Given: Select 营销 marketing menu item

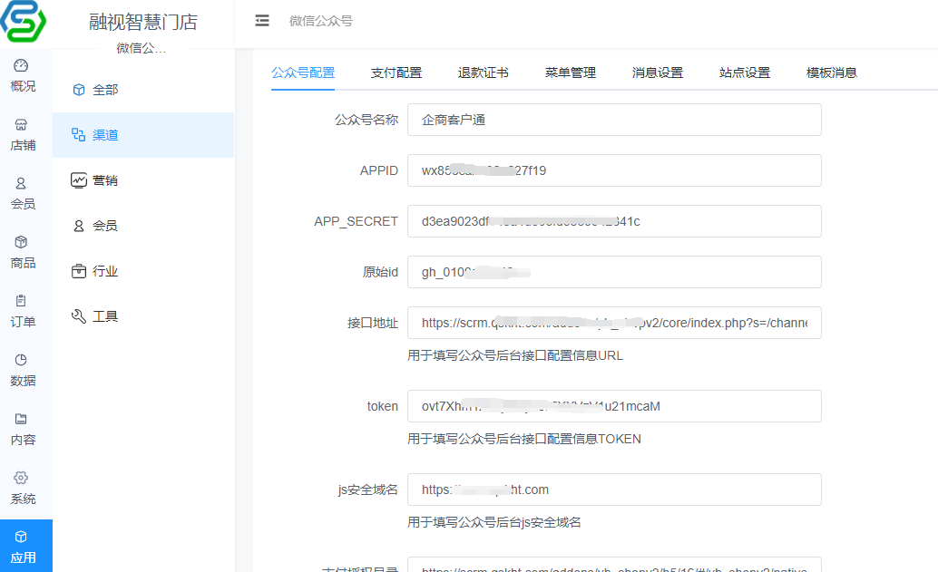Looking at the screenshot, I should pyautogui.click(x=143, y=180).
